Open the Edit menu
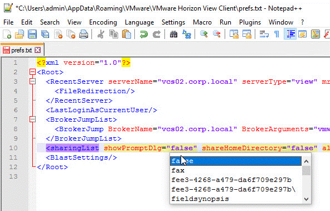The image size is (330, 211). 27,22
